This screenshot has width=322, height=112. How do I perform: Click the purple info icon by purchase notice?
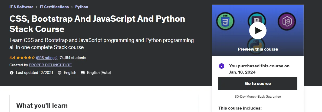click(222, 66)
